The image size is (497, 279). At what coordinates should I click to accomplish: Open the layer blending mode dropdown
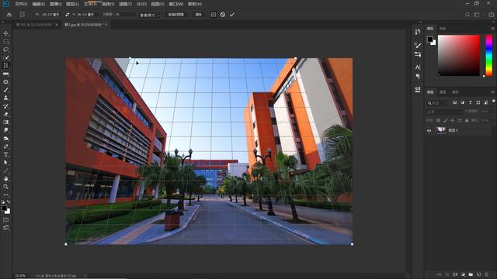443,112
